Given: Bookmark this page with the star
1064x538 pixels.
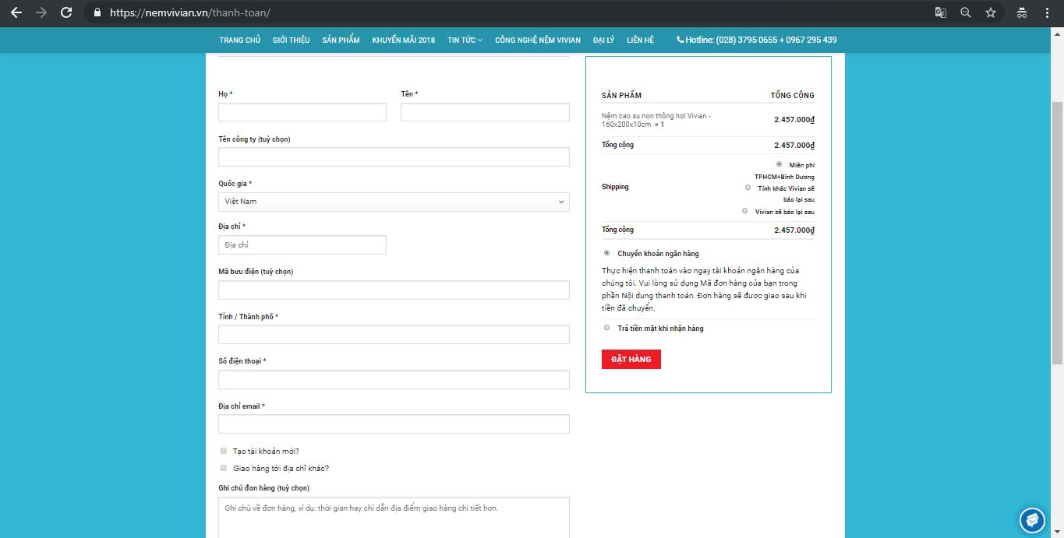Looking at the screenshot, I should pos(991,12).
